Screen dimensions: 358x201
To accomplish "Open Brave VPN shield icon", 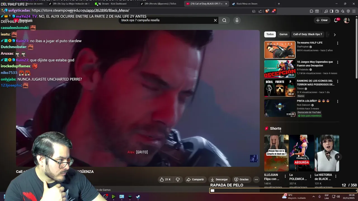I will [x=348, y=11].
